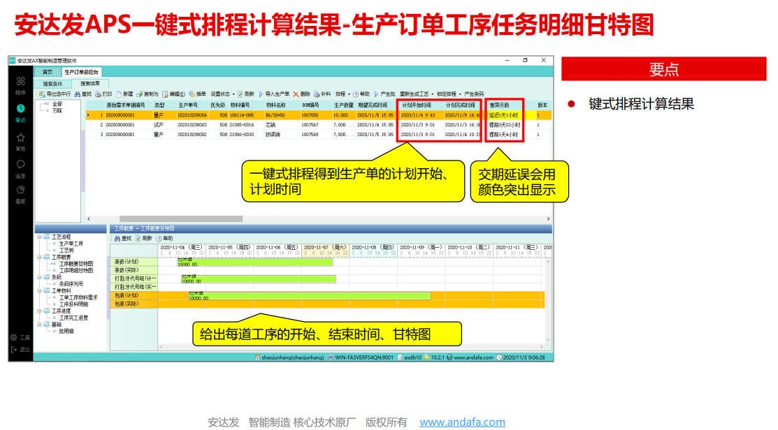Click the order table horizontal scrollbar thumb
The height and width of the screenshot is (430, 778).
180,218
